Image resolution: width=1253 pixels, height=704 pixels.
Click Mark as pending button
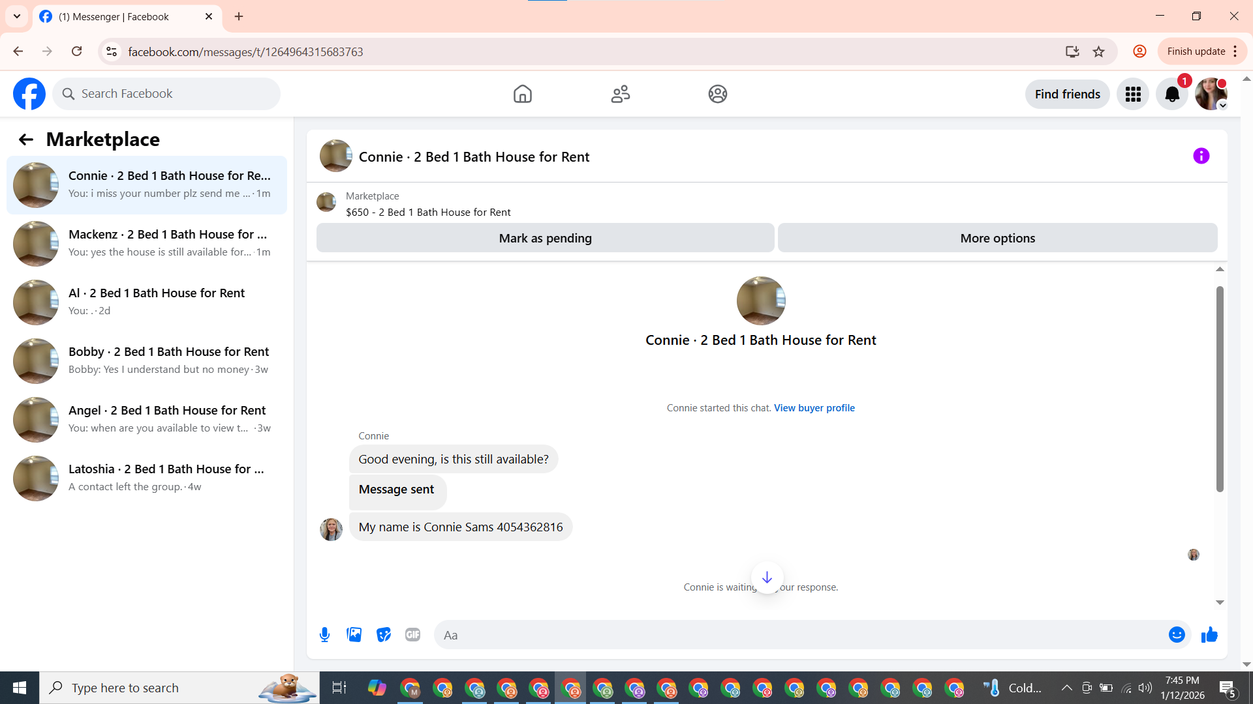coord(545,239)
